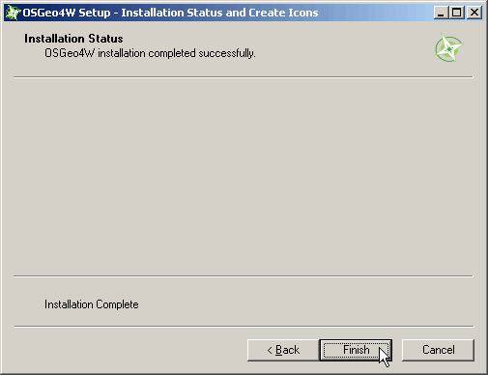Click 'Create Icons' in the title bar
This screenshot has height=375, width=488.
coord(283,13)
